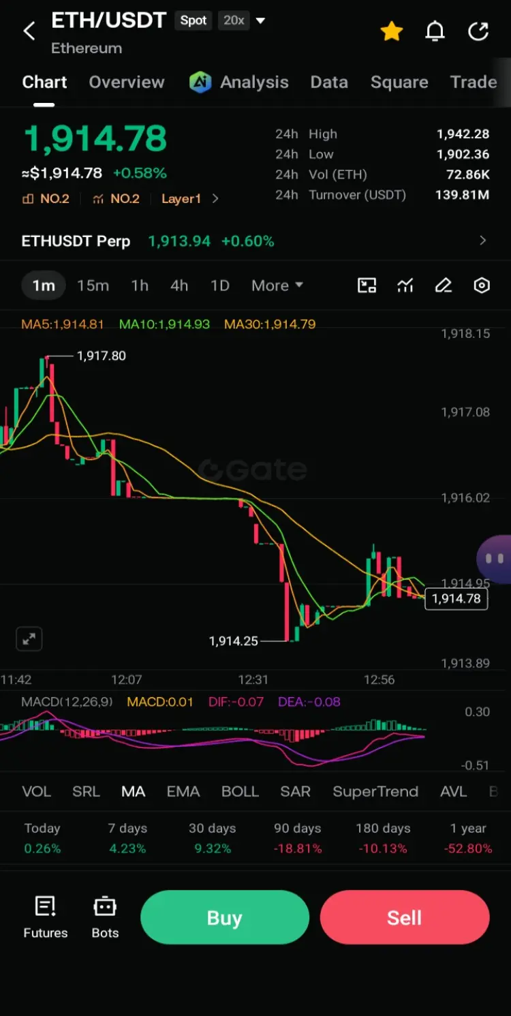Go back using the arrow icon
The width and height of the screenshot is (511, 1016).
click(x=29, y=31)
